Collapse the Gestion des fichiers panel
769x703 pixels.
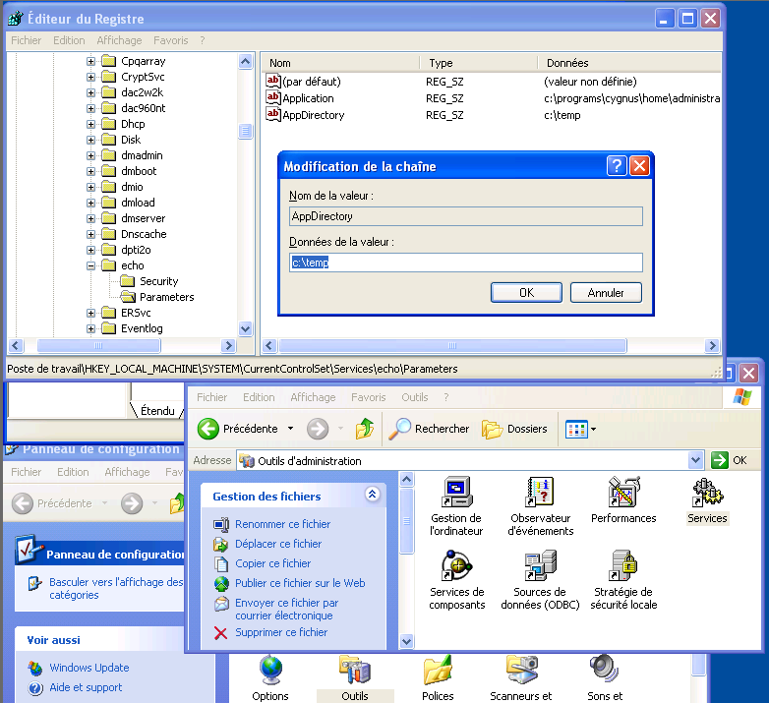373,495
